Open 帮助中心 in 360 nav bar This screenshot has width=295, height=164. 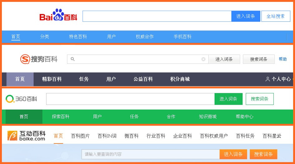244,116
